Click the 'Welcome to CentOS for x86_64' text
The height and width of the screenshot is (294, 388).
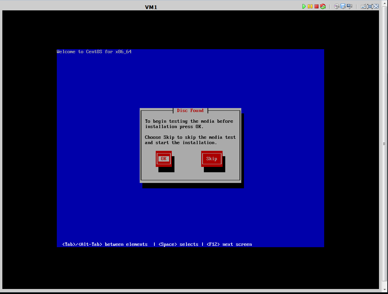coord(94,52)
